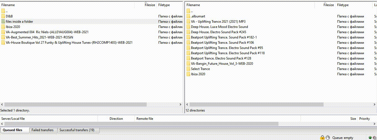Click remote pane horizontal scrollbar left arrow

[x=187, y=105]
